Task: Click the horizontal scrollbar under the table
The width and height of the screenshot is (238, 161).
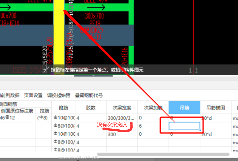Action: pos(163,154)
